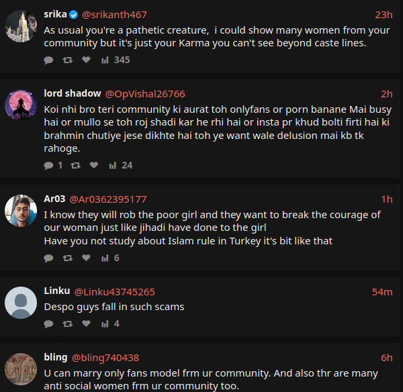Open the 23h timestamp on srika's tweet
This screenshot has width=403, height=392.
pos(384,15)
